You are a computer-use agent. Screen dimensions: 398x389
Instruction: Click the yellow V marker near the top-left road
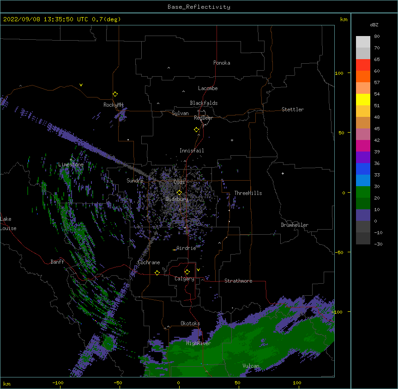[81, 85]
